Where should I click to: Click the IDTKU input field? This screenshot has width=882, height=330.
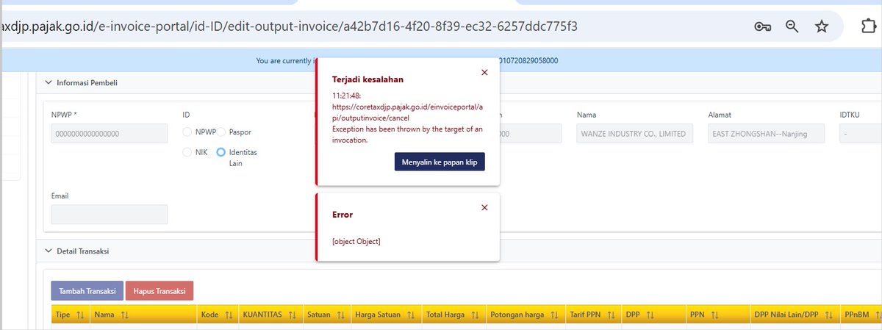pyautogui.click(x=861, y=134)
